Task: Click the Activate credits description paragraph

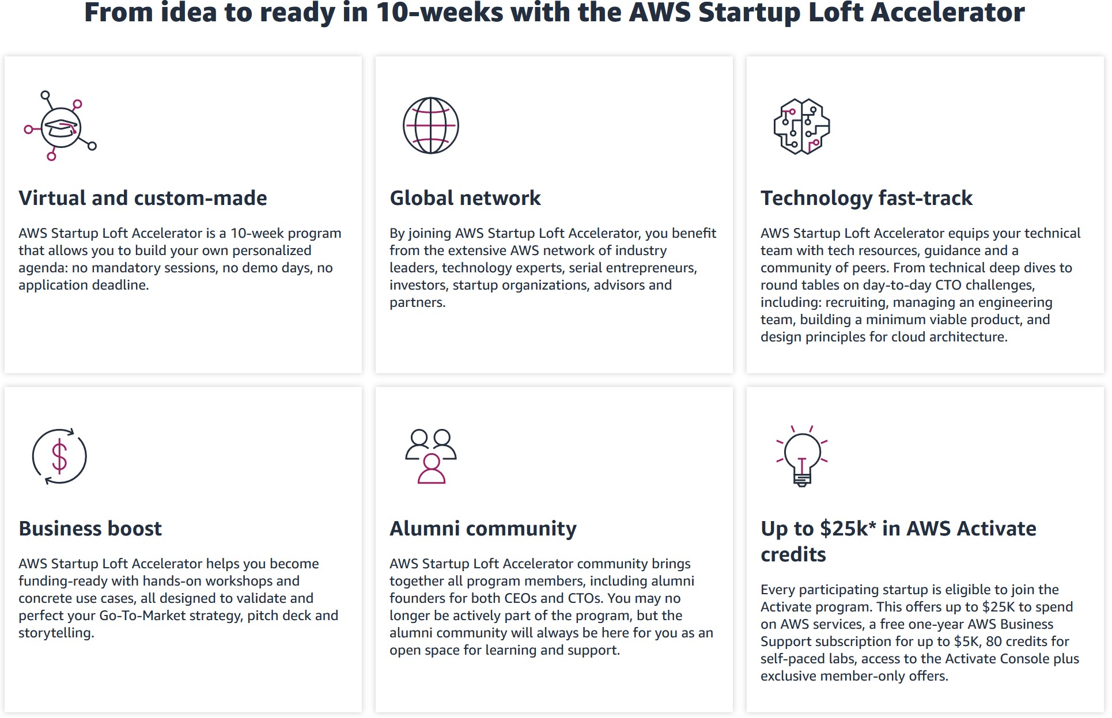Action: tap(920, 633)
